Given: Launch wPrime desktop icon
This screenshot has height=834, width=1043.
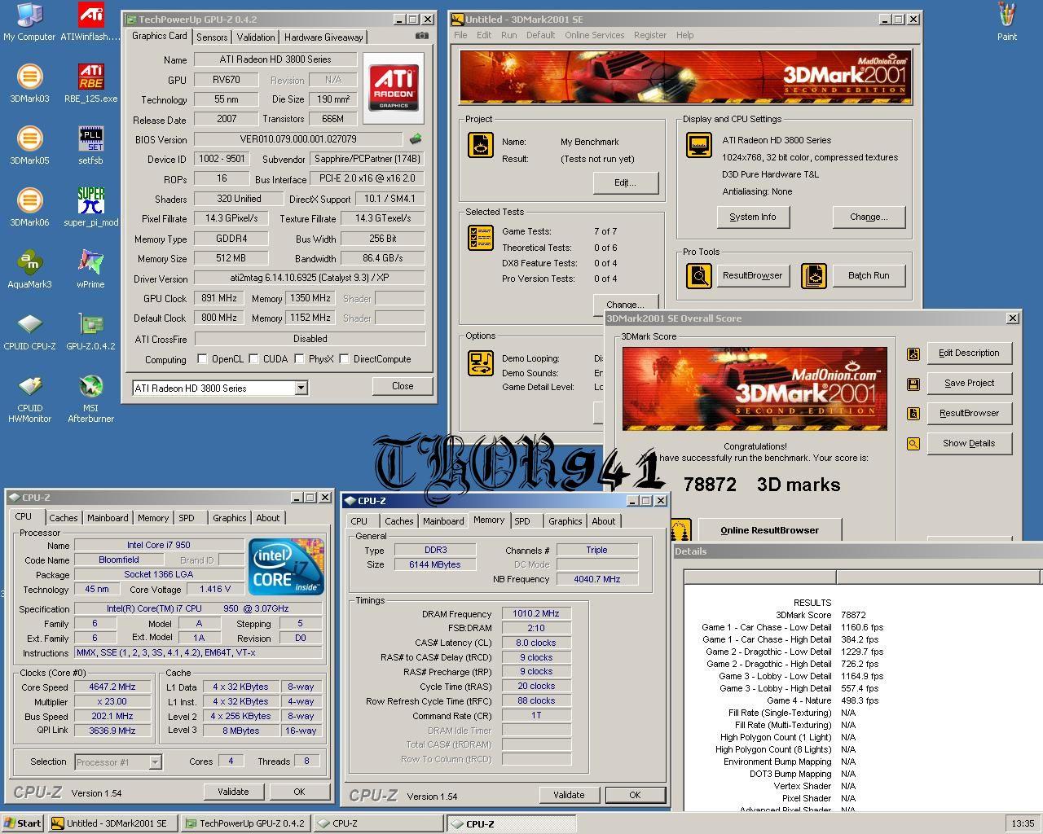Looking at the screenshot, I should coord(90,270).
